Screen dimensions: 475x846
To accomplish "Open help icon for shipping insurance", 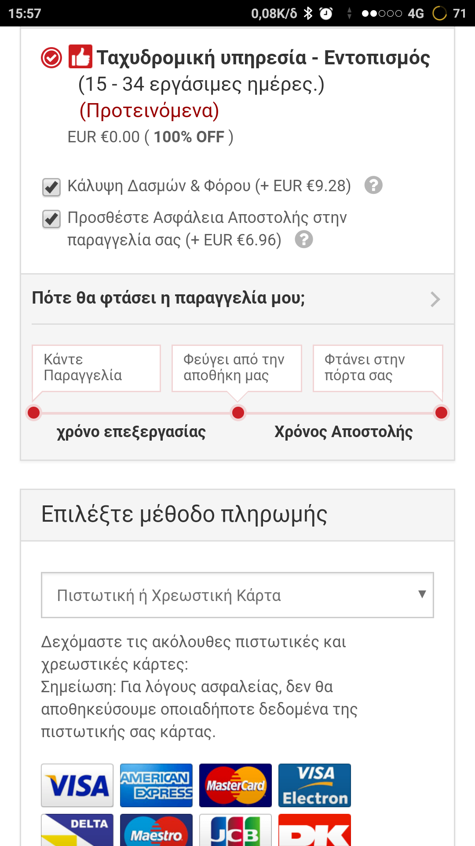I will (304, 240).
